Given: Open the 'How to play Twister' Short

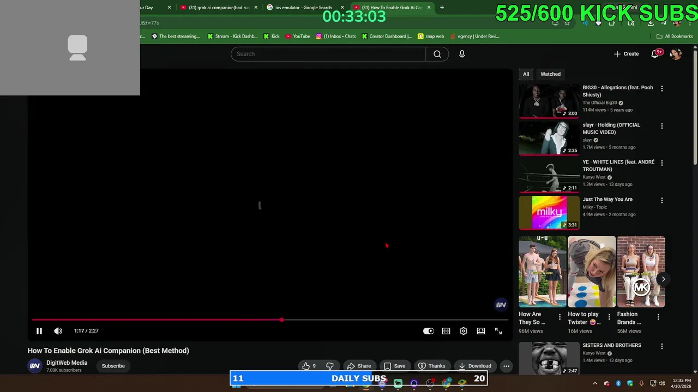Looking at the screenshot, I should tap(592, 272).
